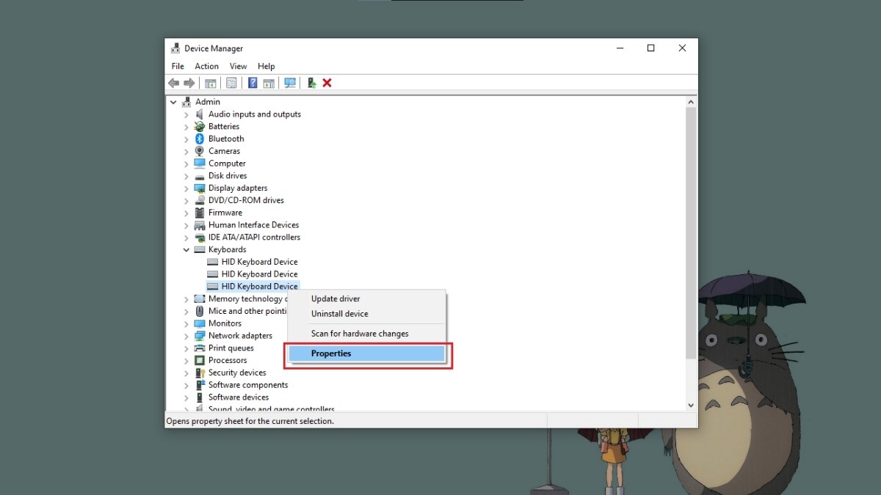Expand the Memory technology devices category

186,299
